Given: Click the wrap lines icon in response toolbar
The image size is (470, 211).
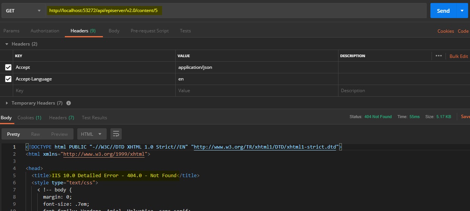Looking at the screenshot, I should (x=116, y=134).
